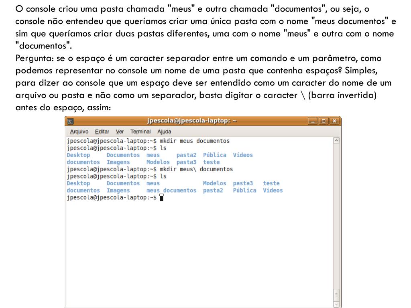The width and height of the screenshot is (411, 308).
Task: Click 'pasta2' in the first ls output
Action: (186, 155)
